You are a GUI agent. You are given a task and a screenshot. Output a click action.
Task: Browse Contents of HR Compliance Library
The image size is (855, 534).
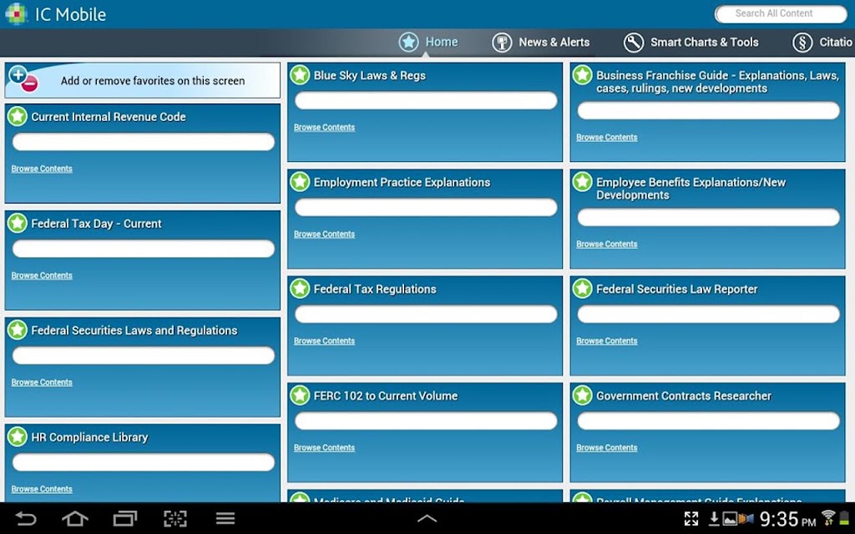pos(42,489)
